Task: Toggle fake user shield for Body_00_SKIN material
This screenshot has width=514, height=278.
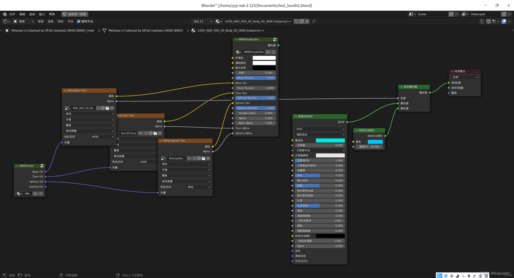Action: click(x=296, y=21)
